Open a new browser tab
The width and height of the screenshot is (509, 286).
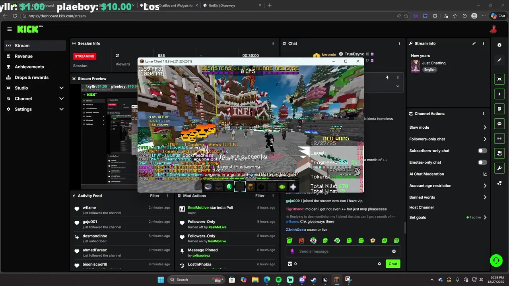point(270,6)
